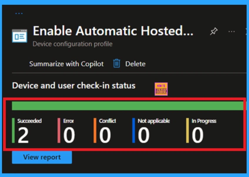Screen dimensions: 249x177
Task: Click the green Succeeded color marker
Action: pos(13,130)
